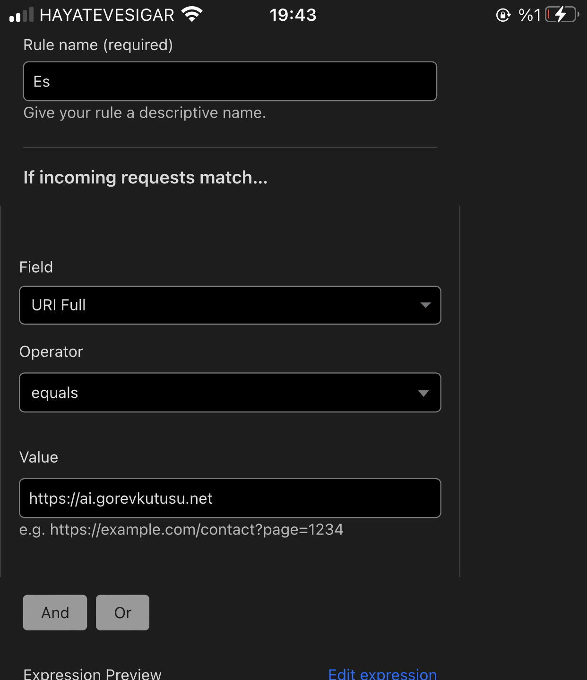Focus the Value field with ai.gorevkutusu.net URL
Viewport: 587px width, 680px height.
click(x=230, y=498)
